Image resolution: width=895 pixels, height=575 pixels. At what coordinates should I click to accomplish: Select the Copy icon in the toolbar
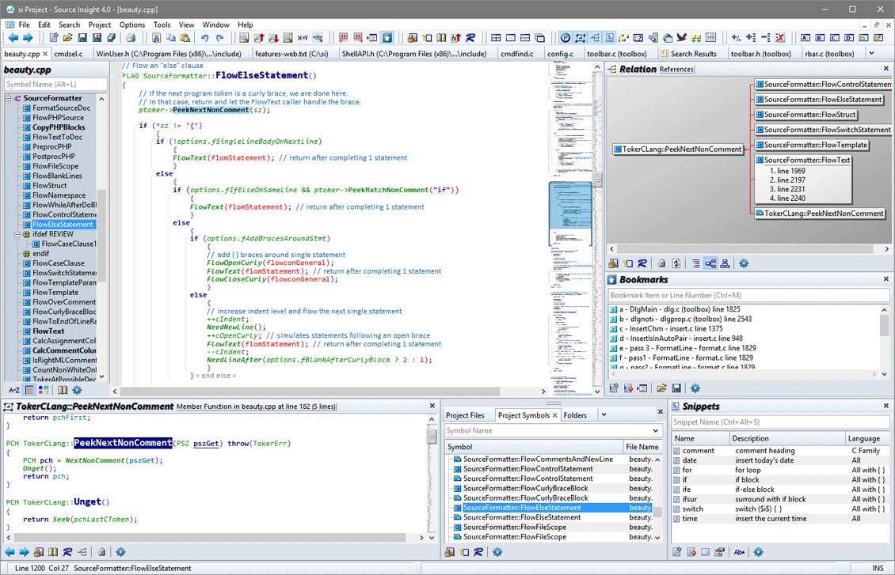pos(170,36)
